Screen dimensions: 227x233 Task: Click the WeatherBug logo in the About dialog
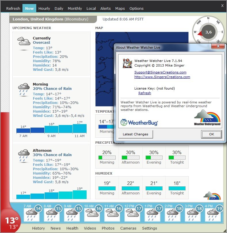point(139,122)
